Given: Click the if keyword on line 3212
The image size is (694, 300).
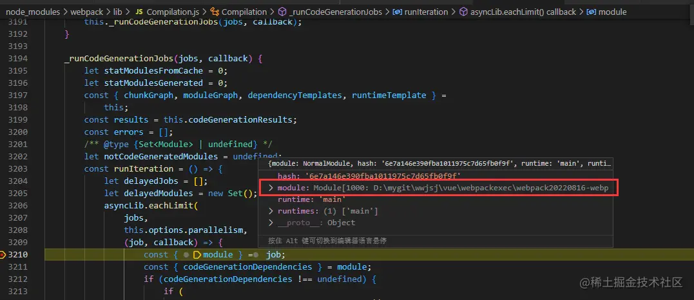Looking at the screenshot, I should tap(149, 279).
